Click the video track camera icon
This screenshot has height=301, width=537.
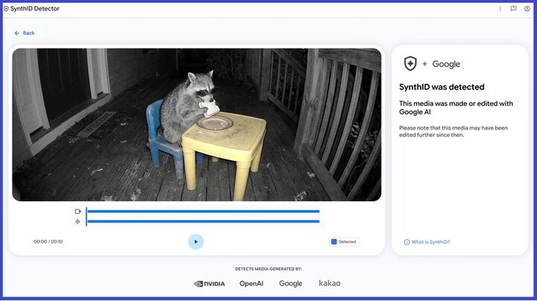78,212
